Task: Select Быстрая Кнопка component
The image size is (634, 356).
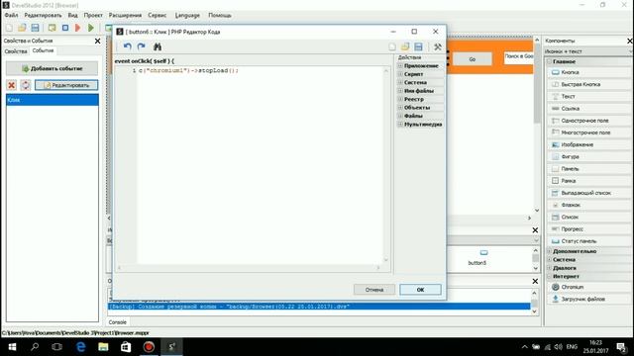Action: tap(588, 84)
